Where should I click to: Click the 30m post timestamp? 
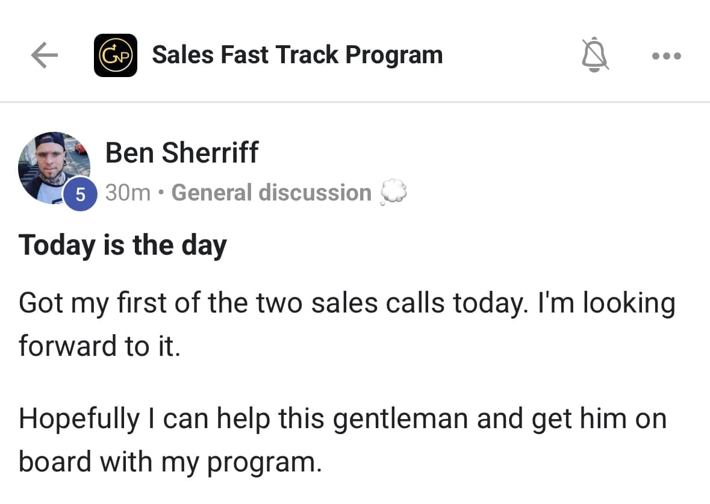pyautogui.click(x=128, y=193)
